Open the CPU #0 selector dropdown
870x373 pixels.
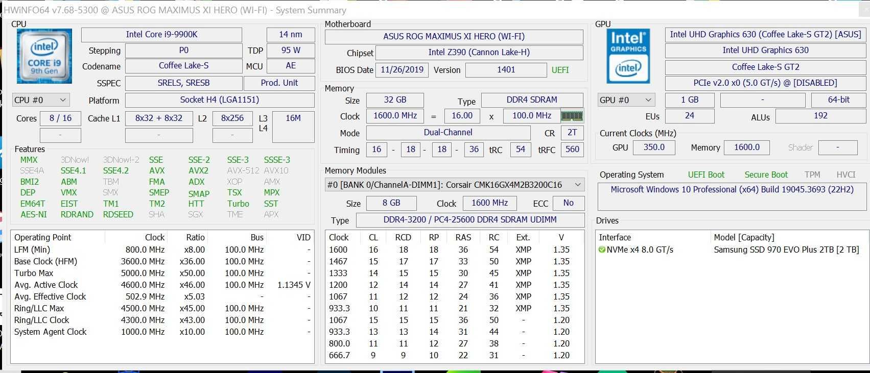coord(41,100)
